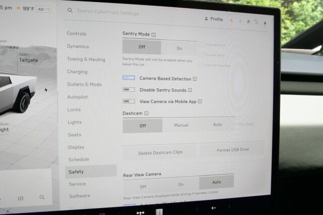The image size is (323, 215).
Task: Open Towing & Hauling settings
Action: click(x=86, y=60)
